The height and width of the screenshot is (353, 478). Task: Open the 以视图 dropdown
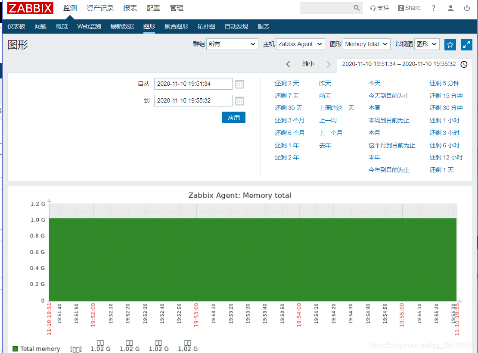[427, 44]
